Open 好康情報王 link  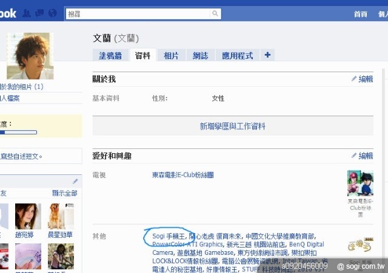[221, 269]
